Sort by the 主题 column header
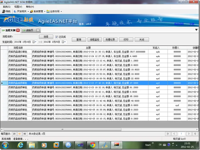Screen dimensions: 200x150 tap(90, 48)
